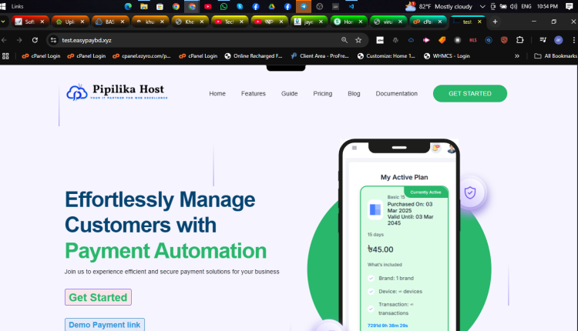Switch to the BAS browser tab

tap(109, 22)
